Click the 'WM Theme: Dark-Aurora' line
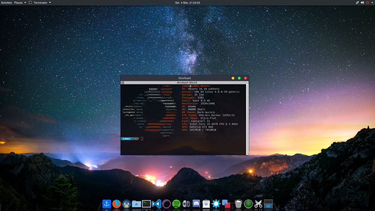The height and width of the screenshot is (211, 375). coord(198,112)
